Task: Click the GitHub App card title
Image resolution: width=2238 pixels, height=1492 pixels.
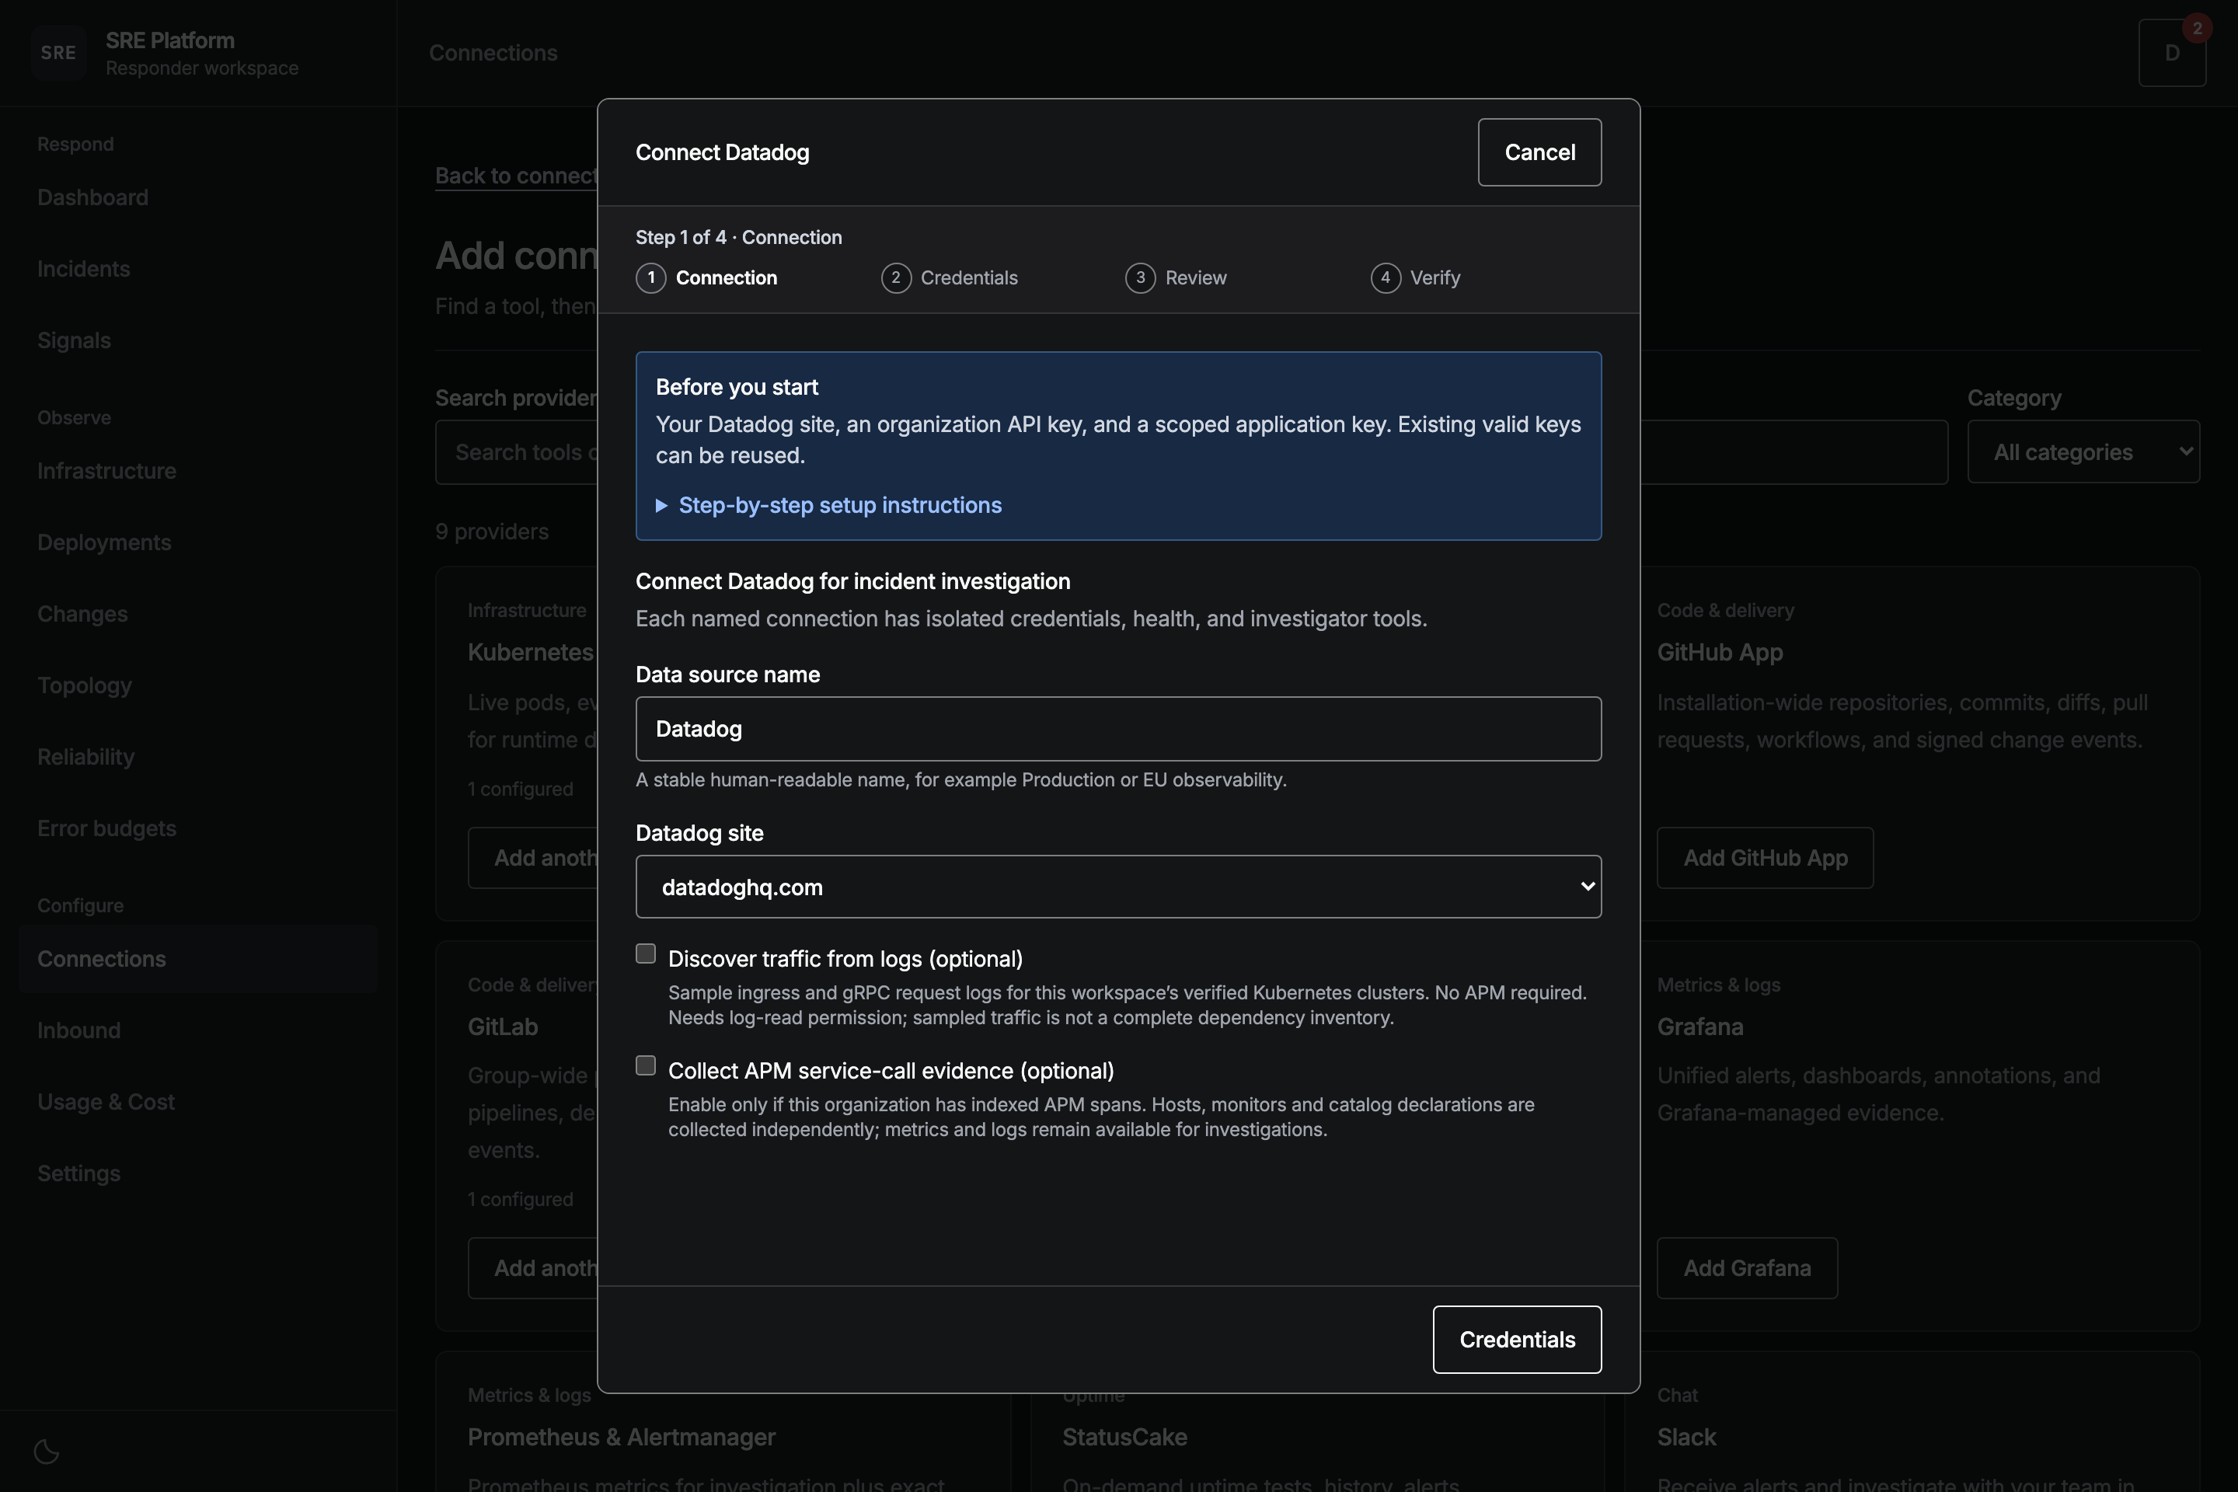Action: [x=1720, y=653]
